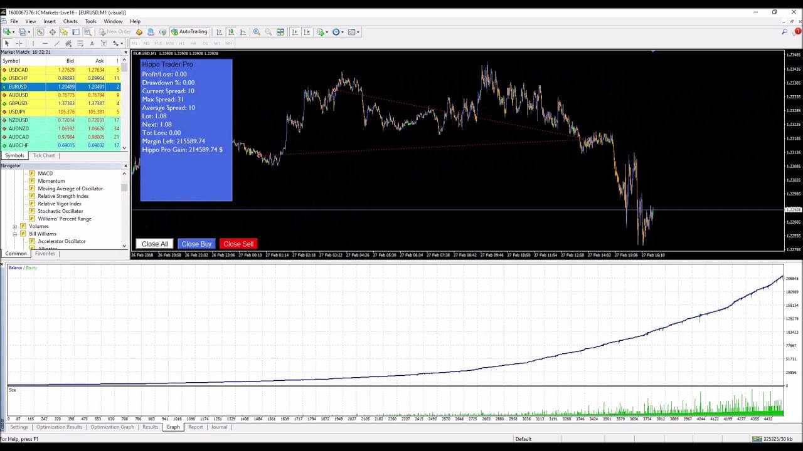The width and height of the screenshot is (803, 451).
Task: Open the Strategy Tester toolbar icon
Action: coord(88,32)
